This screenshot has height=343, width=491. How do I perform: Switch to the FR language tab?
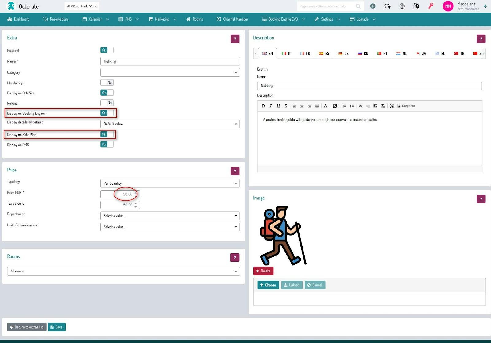[x=305, y=53]
